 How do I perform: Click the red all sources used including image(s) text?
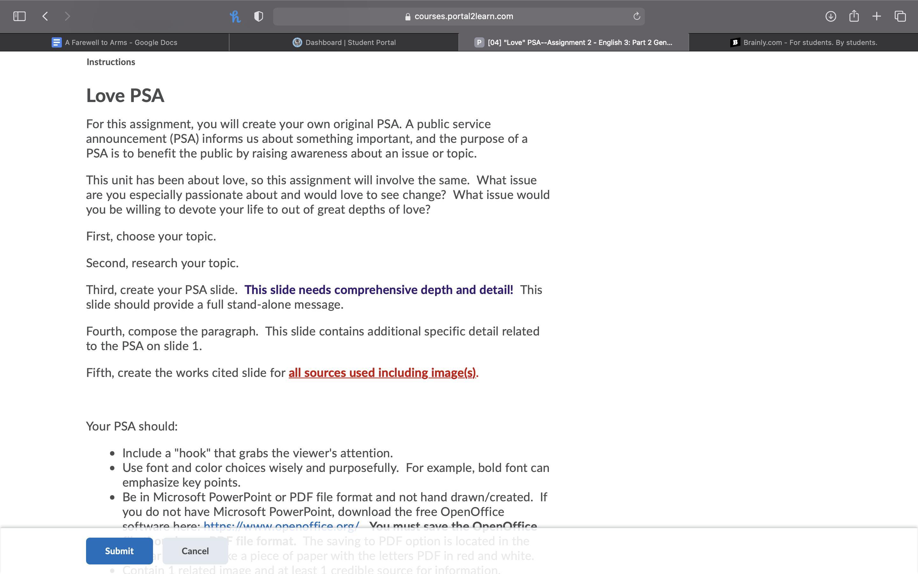point(382,373)
